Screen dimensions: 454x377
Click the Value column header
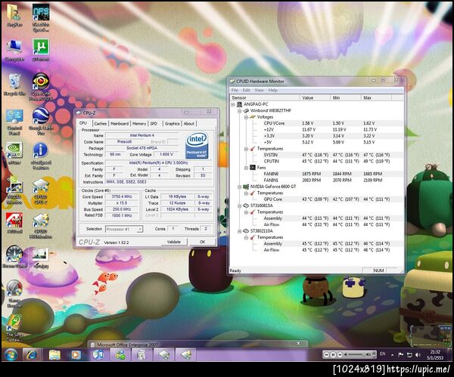coord(315,97)
